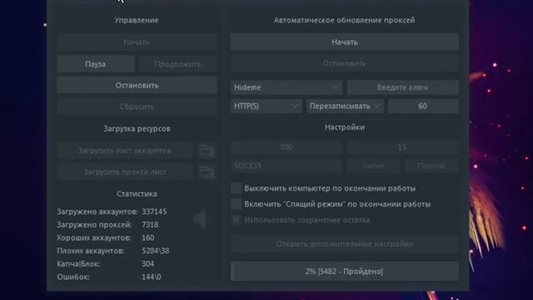Click loaded accounts value 337145
The image size is (533, 300).
[x=154, y=212]
